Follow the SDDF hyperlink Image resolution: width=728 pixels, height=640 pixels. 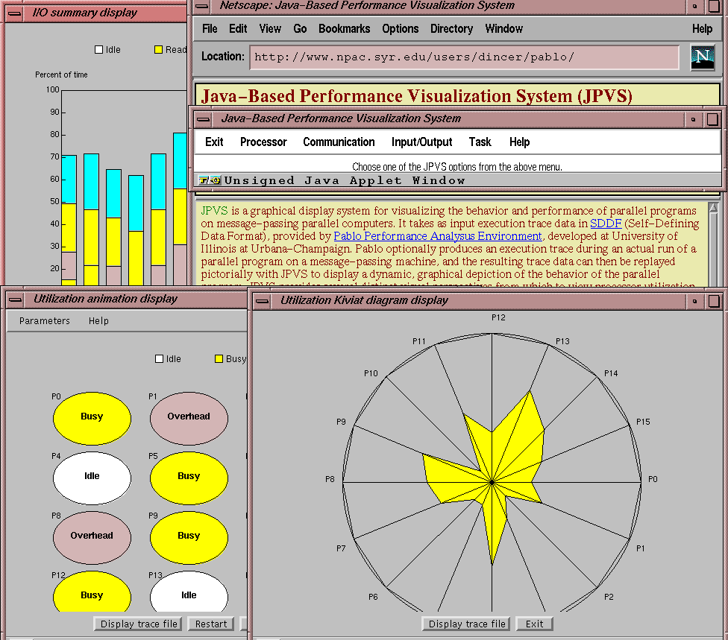pos(606,224)
